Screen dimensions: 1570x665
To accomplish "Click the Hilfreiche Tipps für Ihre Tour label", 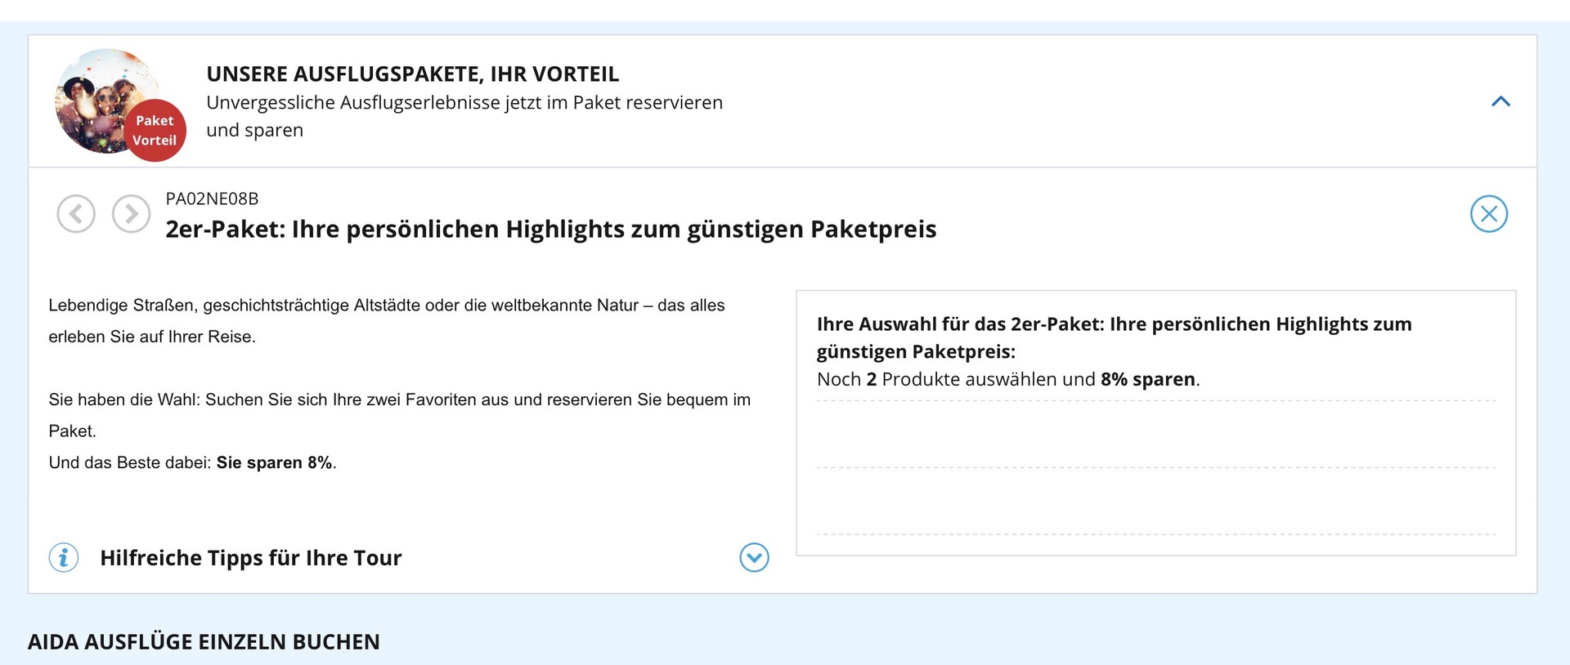I will click(250, 558).
